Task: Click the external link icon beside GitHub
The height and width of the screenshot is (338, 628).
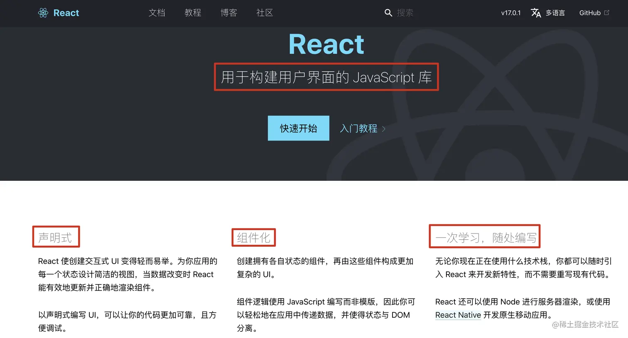Action: [606, 12]
